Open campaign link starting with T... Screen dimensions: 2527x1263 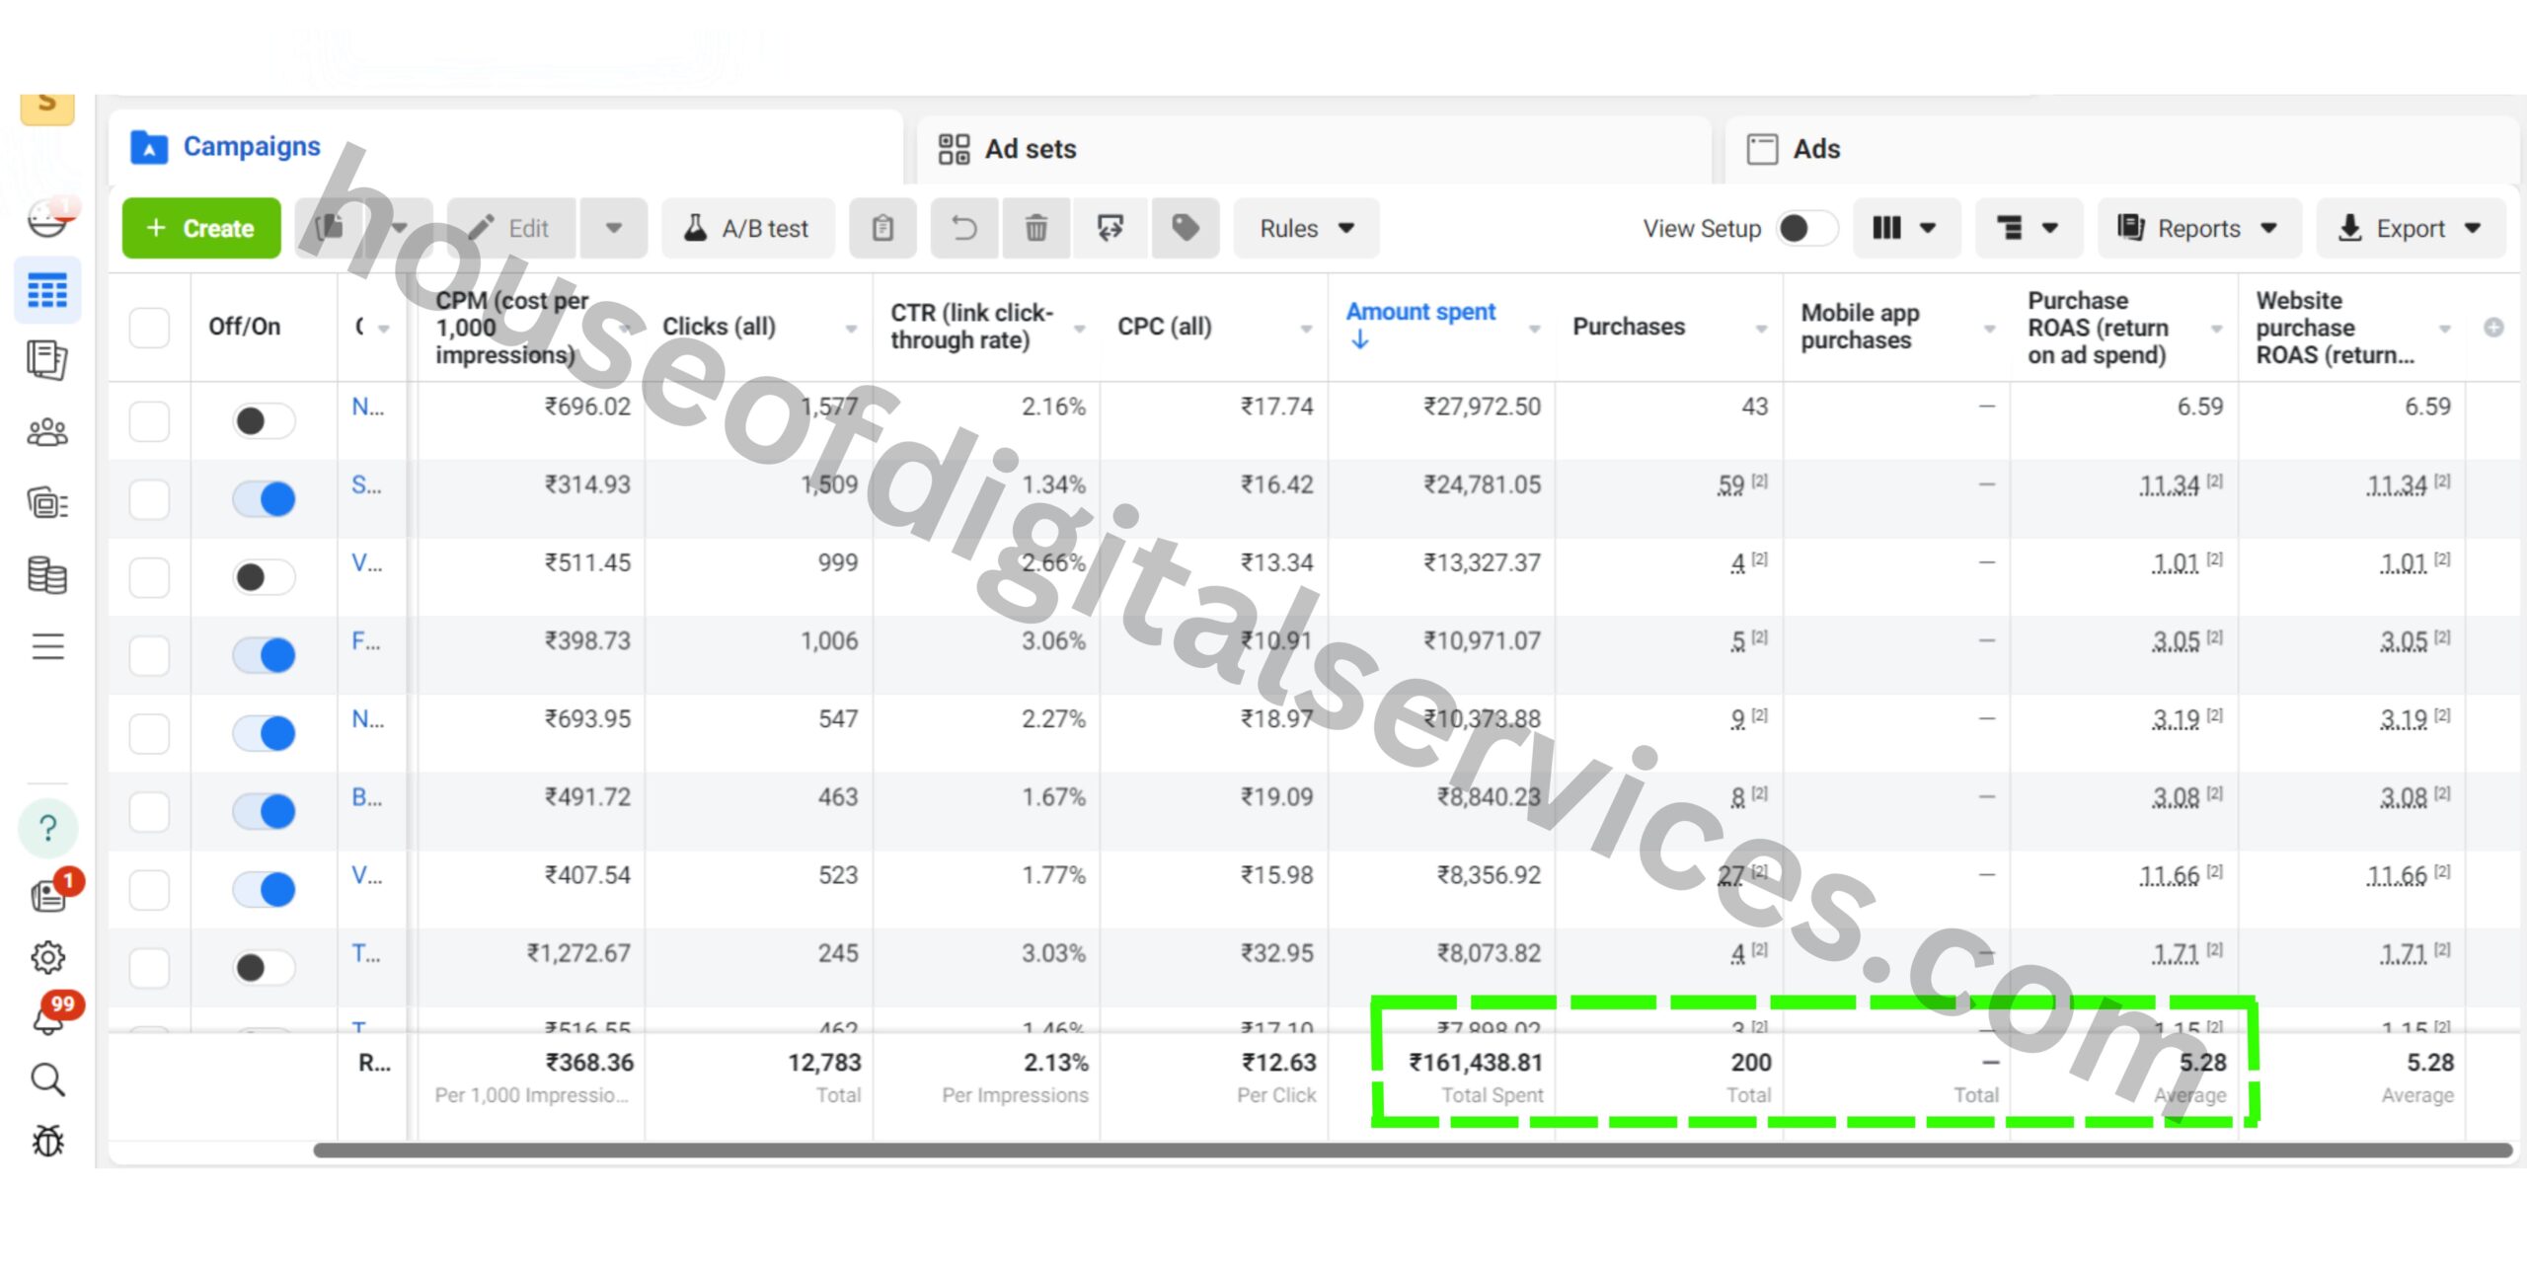366,953
